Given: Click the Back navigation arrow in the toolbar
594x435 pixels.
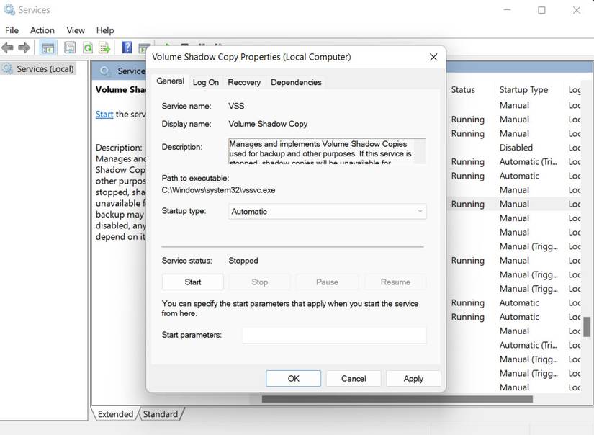Looking at the screenshot, I should click(x=7, y=48).
